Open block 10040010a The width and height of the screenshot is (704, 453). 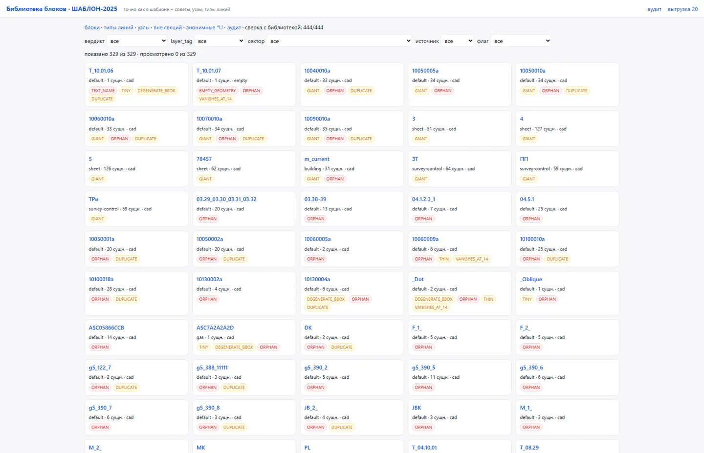[x=317, y=71]
